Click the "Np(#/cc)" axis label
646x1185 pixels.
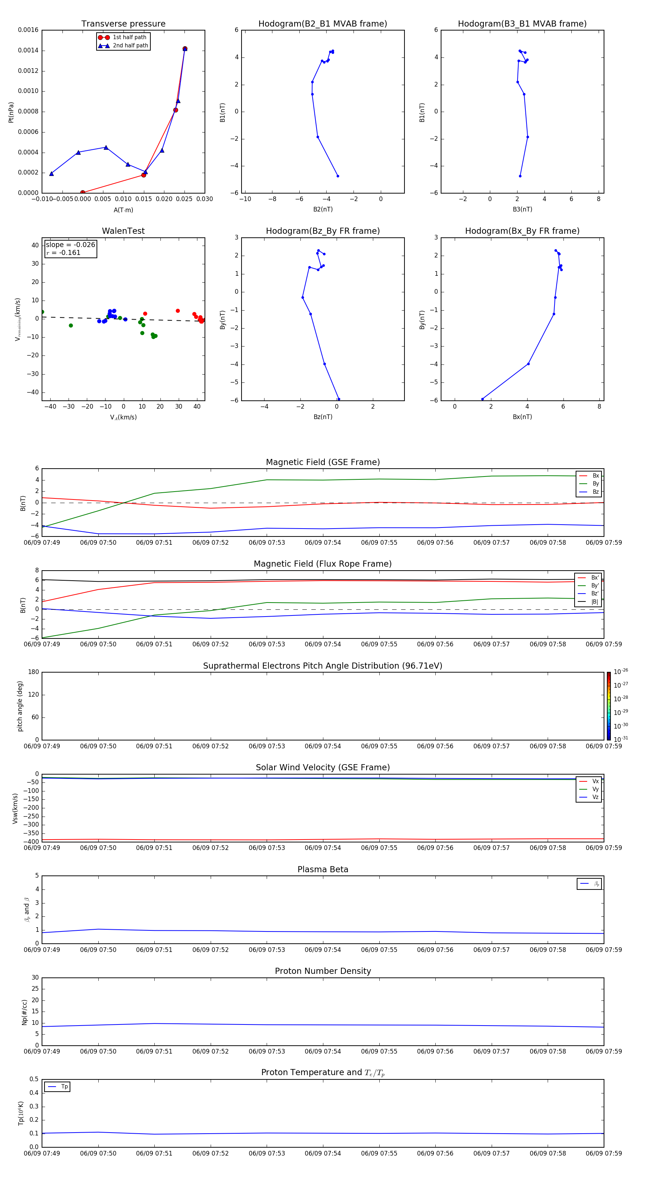(x=24, y=1012)
